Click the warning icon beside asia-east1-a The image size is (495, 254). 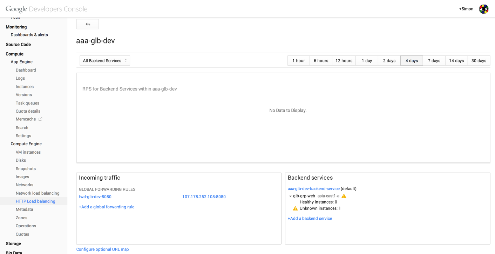[344, 196]
